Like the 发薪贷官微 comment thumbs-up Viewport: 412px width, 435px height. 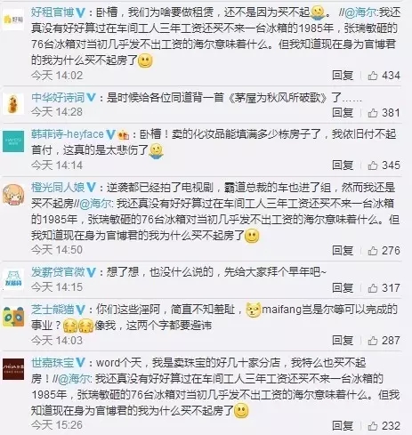(373, 287)
